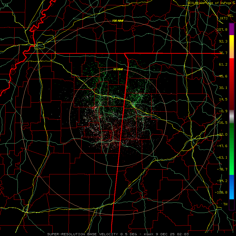This screenshot has width=236, height=236.
Task: Click the -32.0 scale value
Action: click(222, 135)
